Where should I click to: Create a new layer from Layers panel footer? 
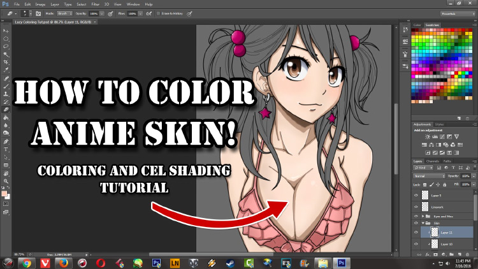click(x=460, y=254)
